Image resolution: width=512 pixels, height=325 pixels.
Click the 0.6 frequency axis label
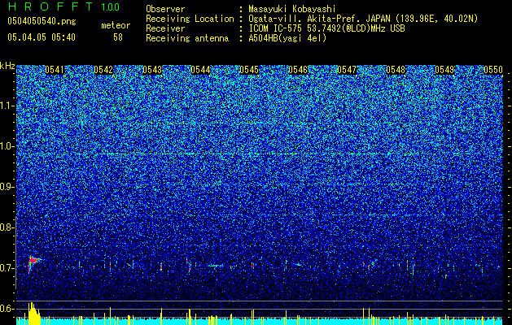7,309
